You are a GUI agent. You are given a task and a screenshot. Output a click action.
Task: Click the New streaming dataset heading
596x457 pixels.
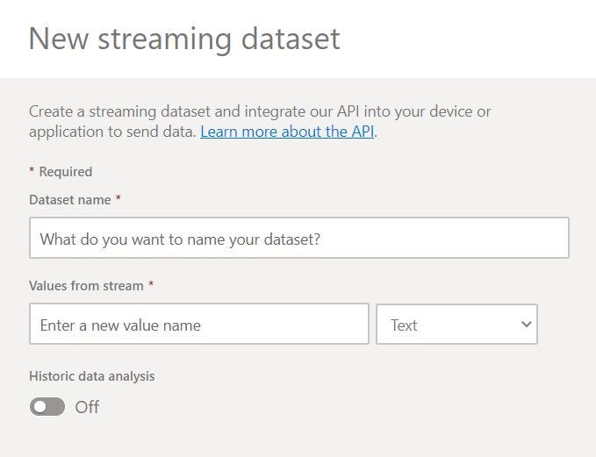pos(184,39)
